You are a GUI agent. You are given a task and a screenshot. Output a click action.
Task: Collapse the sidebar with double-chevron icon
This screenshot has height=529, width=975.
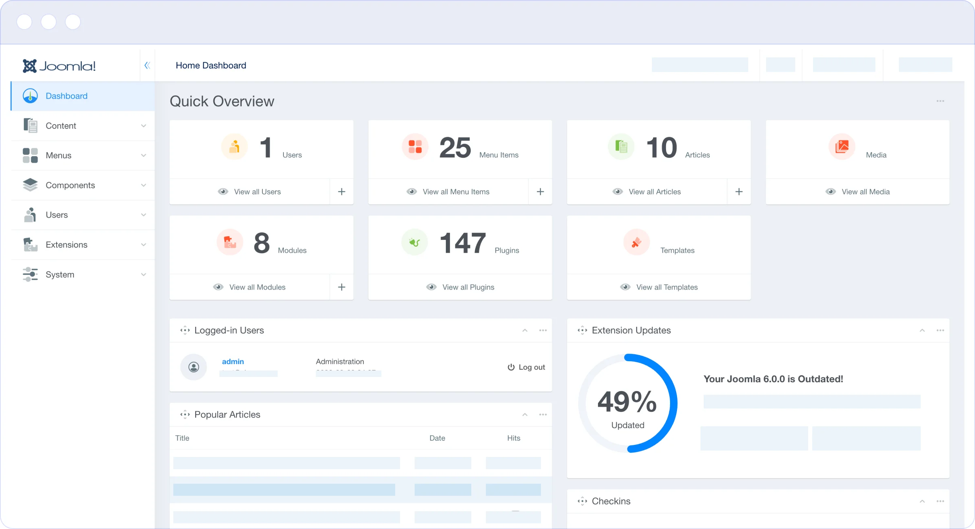147,65
